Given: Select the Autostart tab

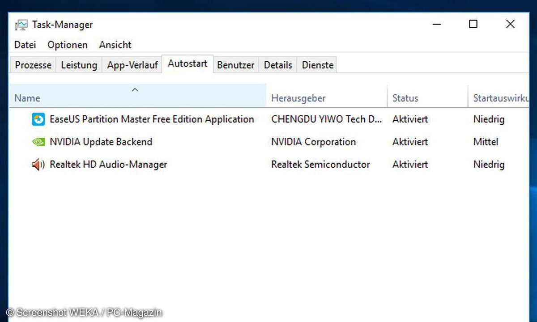Looking at the screenshot, I should click(188, 64).
